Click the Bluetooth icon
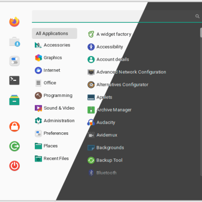The height and width of the screenshot is (202, 202). tap(91, 173)
